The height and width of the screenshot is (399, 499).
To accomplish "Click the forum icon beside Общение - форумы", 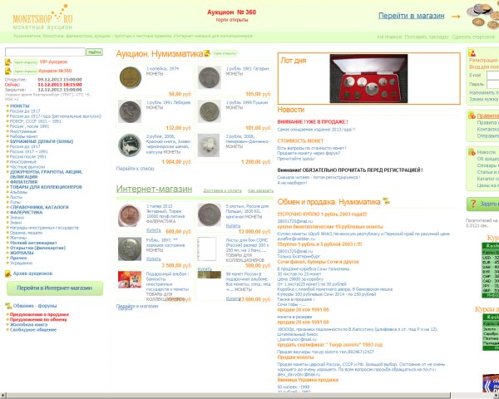I will pos(8,306).
